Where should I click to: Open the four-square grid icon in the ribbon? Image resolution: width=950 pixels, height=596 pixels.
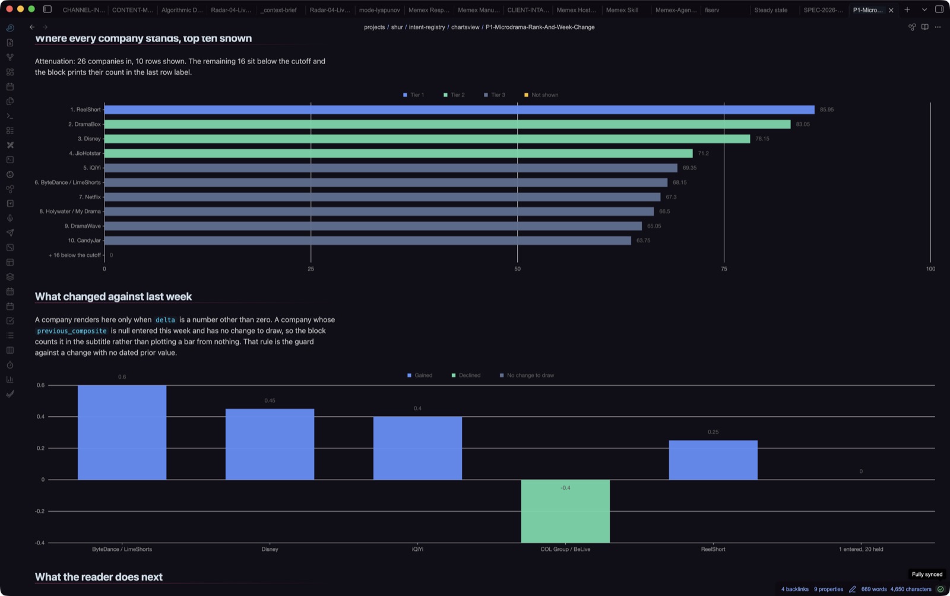pyautogui.click(x=10, y=72)
